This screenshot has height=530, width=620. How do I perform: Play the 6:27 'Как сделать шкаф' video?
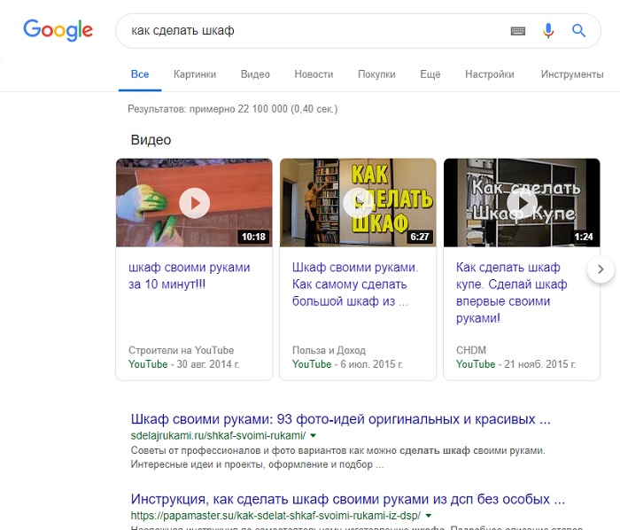point(358,203)
